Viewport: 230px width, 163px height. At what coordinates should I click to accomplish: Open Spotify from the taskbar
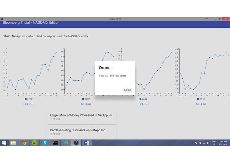click(34, 143)
